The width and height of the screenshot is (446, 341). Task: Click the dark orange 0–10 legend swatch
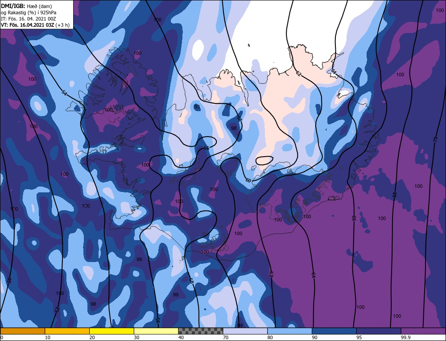pyautogui.click(x=22, y=331)
